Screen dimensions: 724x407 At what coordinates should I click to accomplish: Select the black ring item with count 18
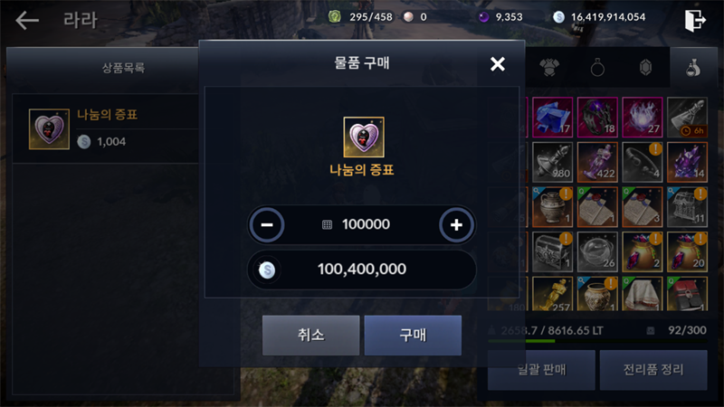point(597,118)
